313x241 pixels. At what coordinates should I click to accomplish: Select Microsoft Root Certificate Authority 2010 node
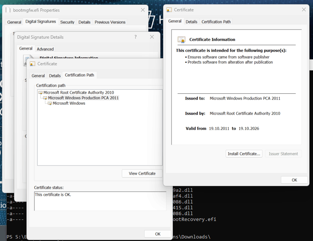click(79, 93)
